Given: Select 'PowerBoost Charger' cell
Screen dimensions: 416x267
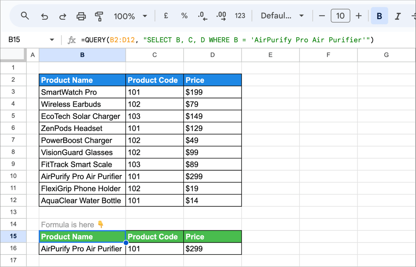Looking at the screenshot, I should click(82, 140).
